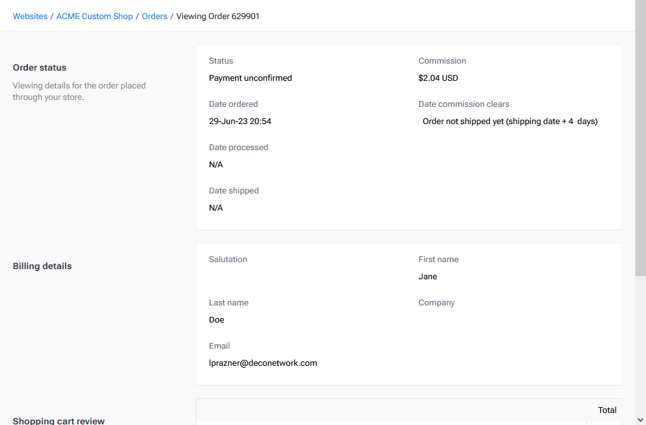Select the Date commission clears message
Screen dimensions: 646x425
click(510, 121)
